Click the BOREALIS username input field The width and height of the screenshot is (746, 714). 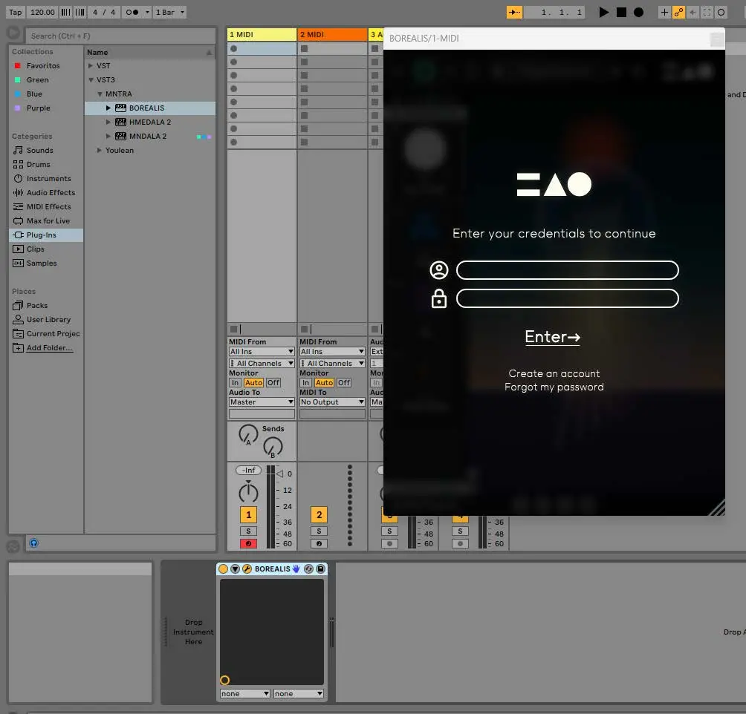pyautogui.click(x=567, y=270)
